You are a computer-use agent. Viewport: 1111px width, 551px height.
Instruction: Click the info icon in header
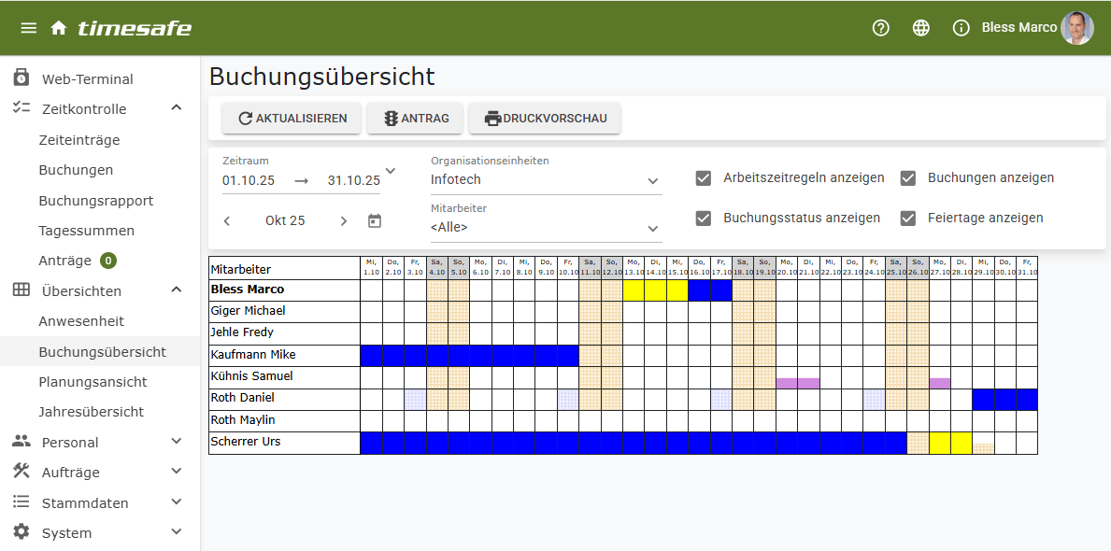tap(961, 28)
